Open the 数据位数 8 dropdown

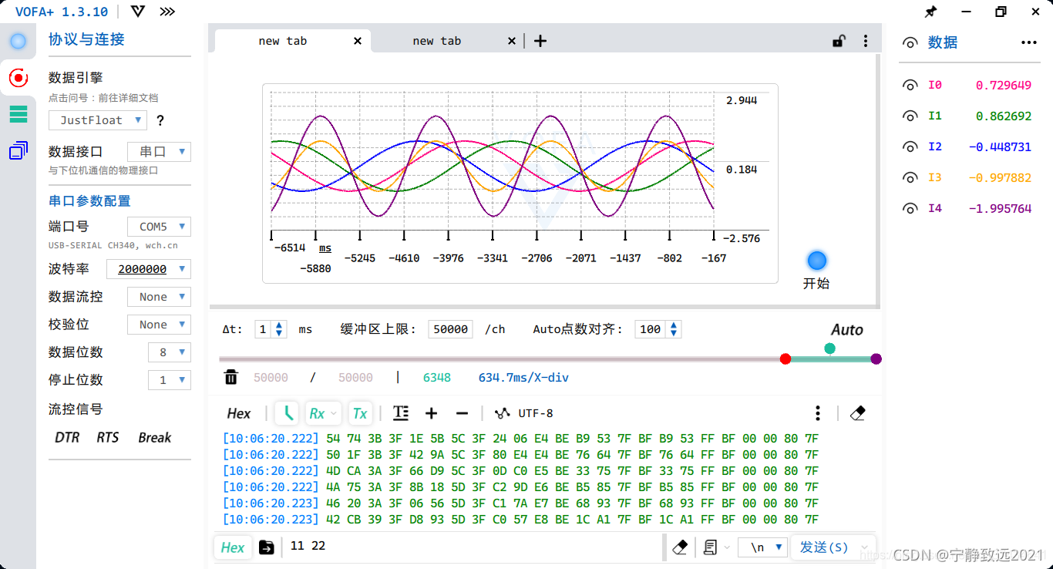169,352
